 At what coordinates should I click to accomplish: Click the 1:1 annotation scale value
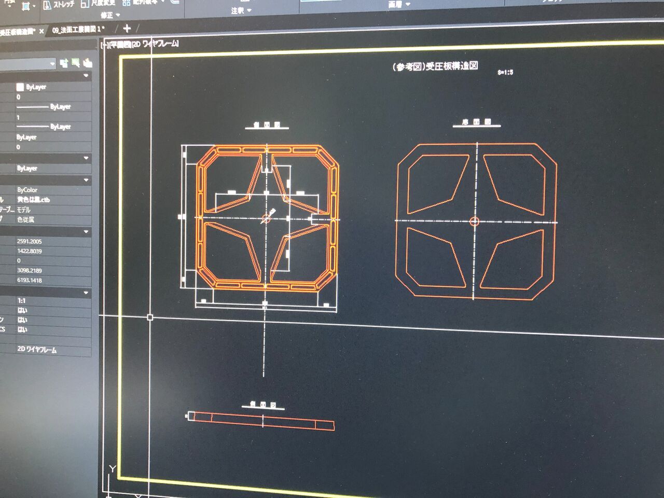(22, 301)
